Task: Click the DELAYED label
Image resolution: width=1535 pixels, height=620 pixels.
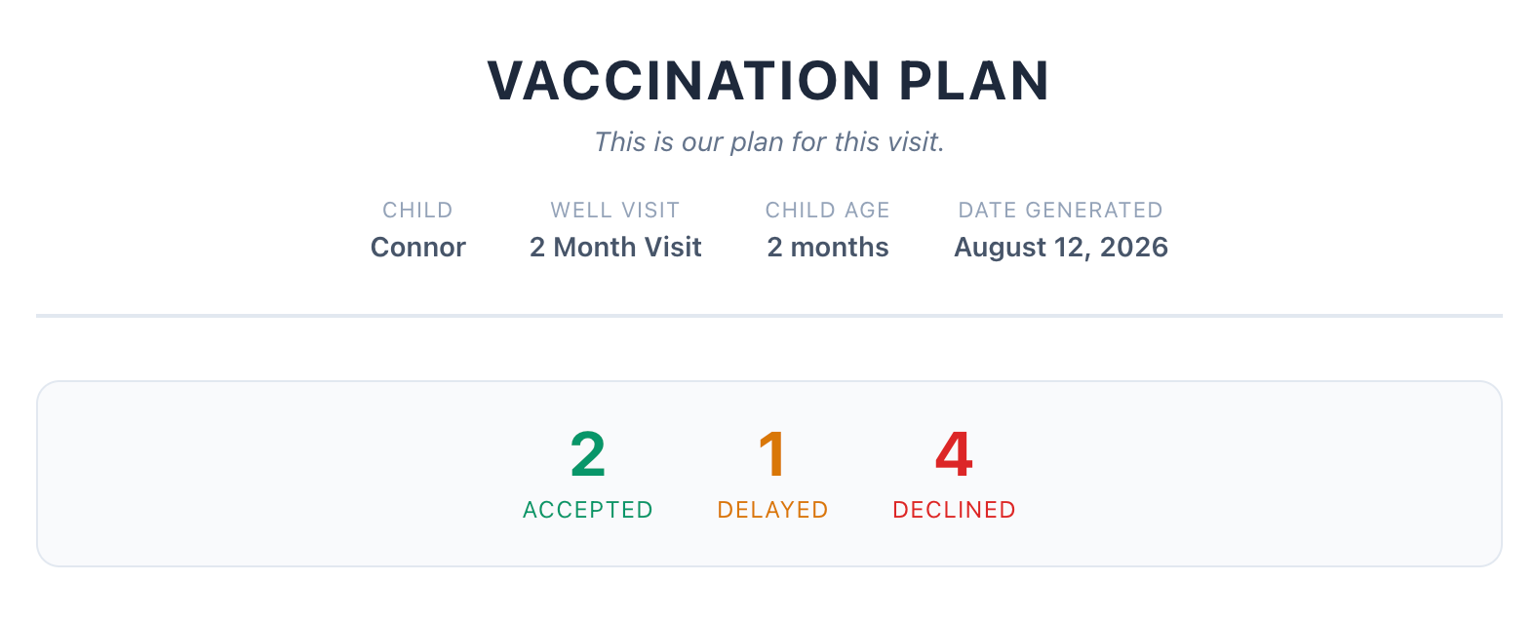Action: point(772,510)
